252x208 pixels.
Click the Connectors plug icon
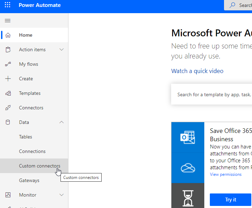[x=8, y=108]
